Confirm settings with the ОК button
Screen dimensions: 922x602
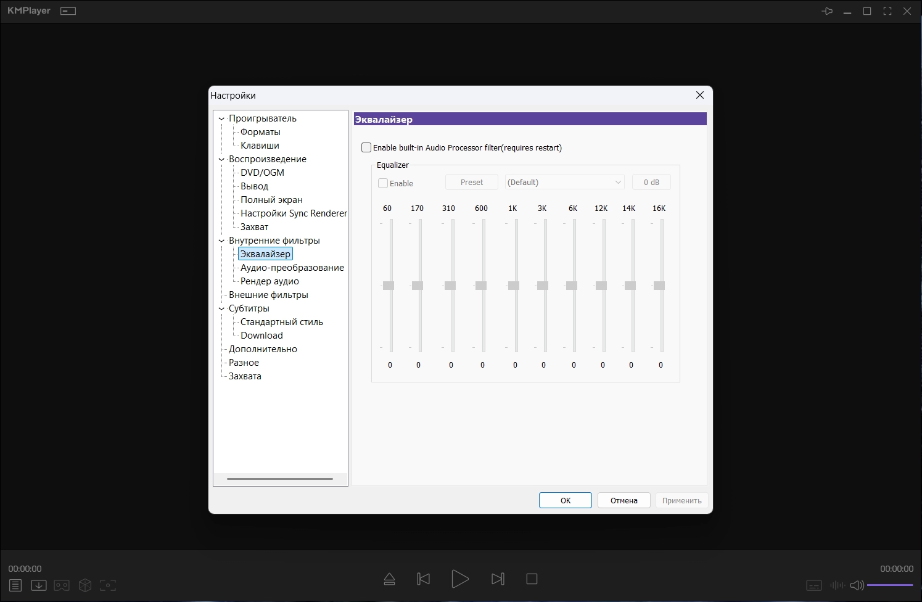[x=566, y=500]
